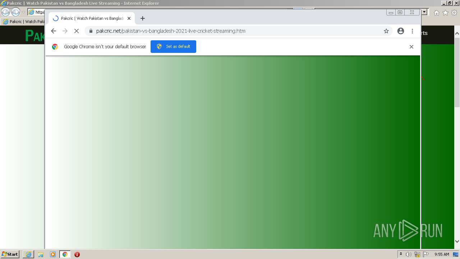This screenshot has width=460, height=259.
Task: Stop loading the Chrome page
Action: [x=77, y=31]
